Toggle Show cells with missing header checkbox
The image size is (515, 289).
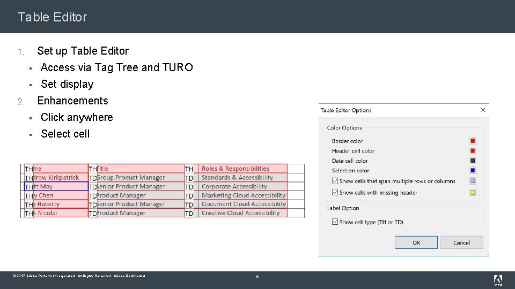coord(335,192)
